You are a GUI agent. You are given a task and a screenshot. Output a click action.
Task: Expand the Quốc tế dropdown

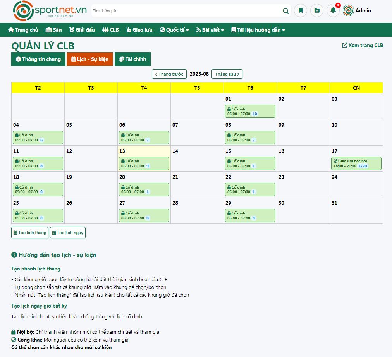tap(174, 30)
